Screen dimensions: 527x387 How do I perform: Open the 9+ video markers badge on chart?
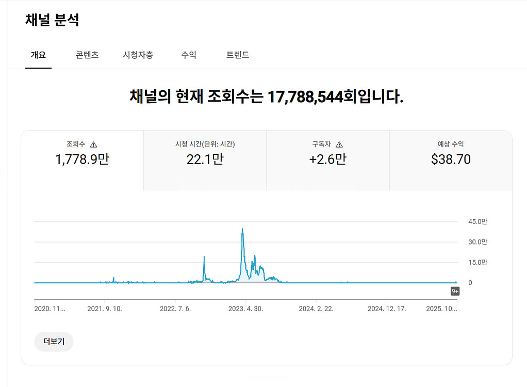pos(455,292)
